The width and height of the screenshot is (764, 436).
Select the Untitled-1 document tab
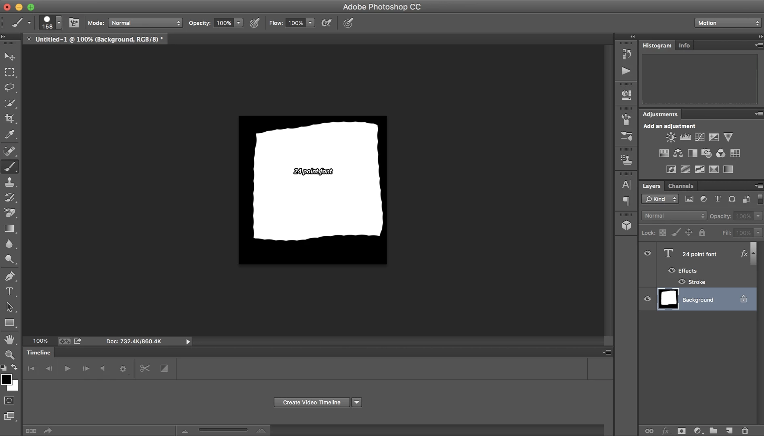point(99,39)
